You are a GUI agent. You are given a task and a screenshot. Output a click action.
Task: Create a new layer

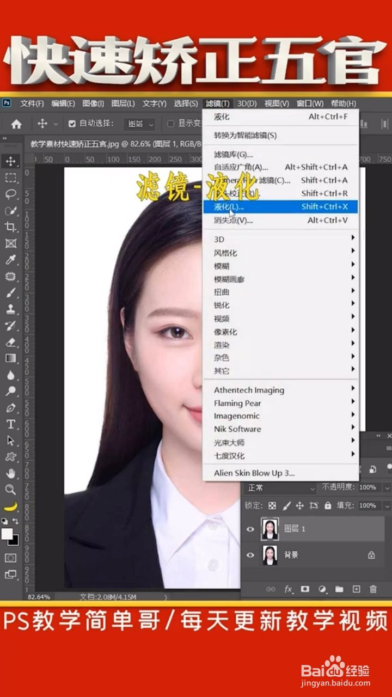356,589
